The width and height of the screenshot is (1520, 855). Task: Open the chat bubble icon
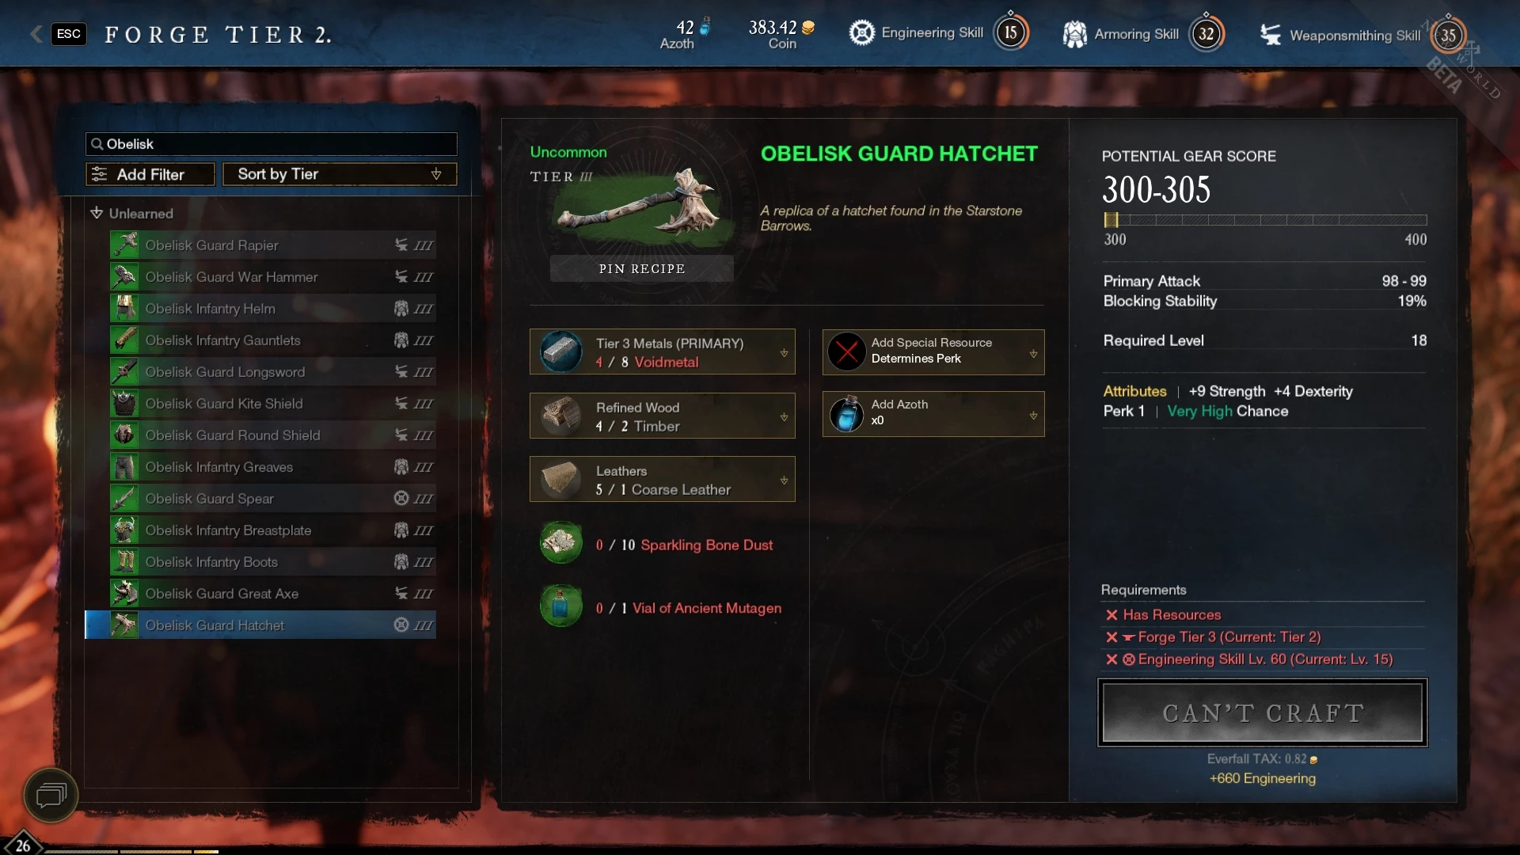(x=51, y=795)
